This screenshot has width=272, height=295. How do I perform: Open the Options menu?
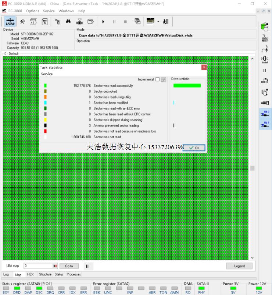pyautogui.click(x=32, y=11)
